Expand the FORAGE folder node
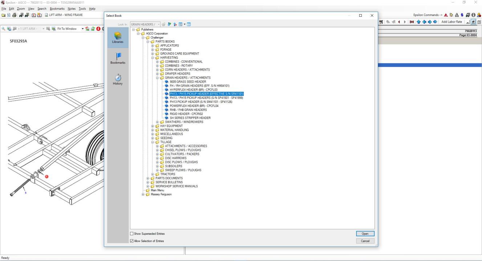Viewport: 482px width, 261px height. click(153, 49)
